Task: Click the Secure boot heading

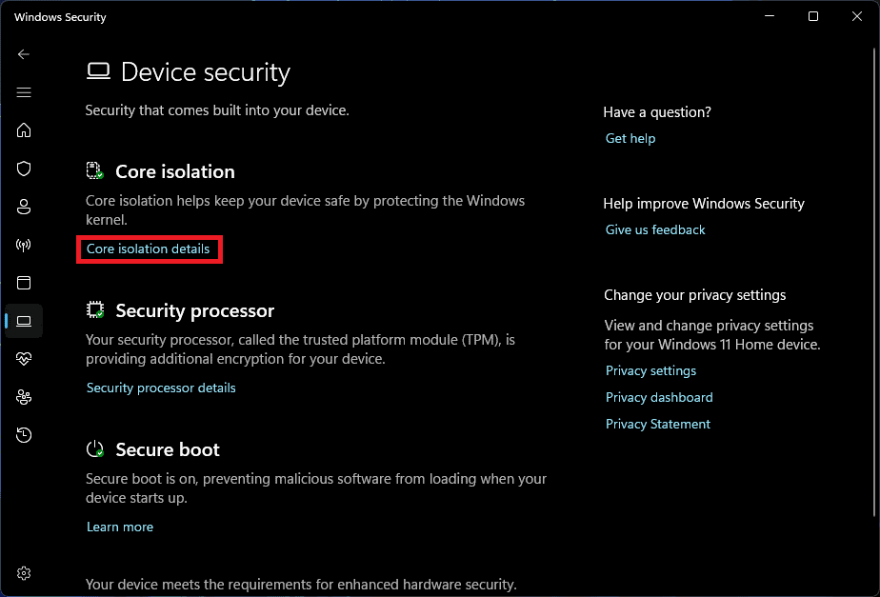Action: (x=168, y=449)
